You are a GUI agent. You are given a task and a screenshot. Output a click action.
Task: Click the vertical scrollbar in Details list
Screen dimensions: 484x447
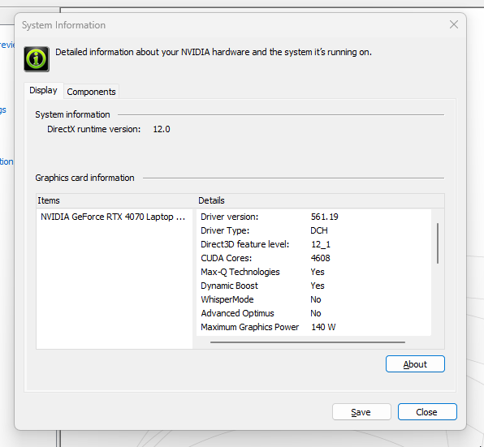click(x=438, y=243)
